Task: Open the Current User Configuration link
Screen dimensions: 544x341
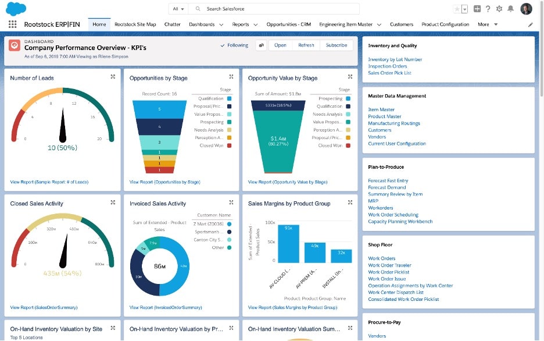Action: tap(397, 144)
